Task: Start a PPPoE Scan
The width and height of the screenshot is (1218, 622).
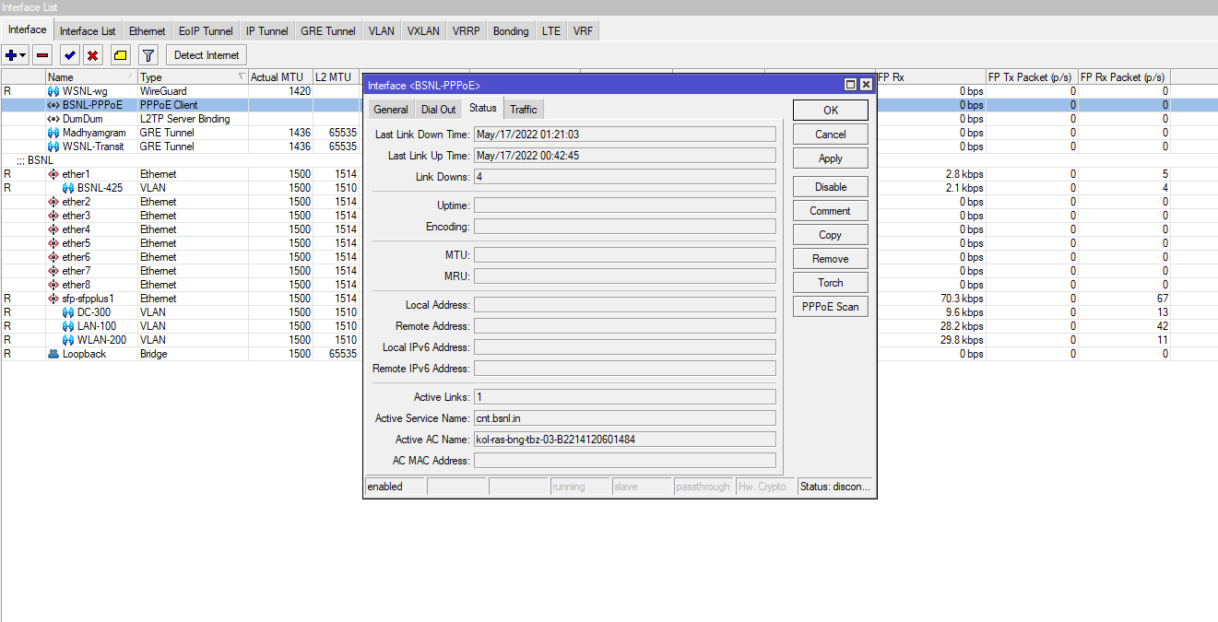Action: click(829, 306)
